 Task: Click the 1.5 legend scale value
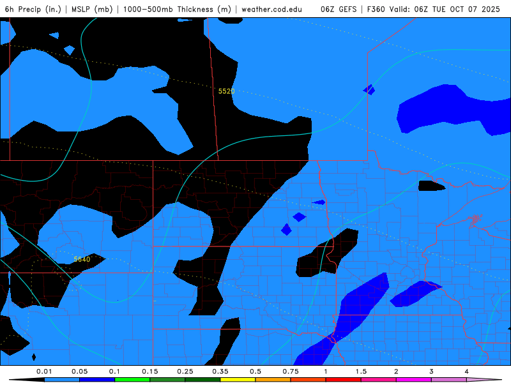(x=361, y=372)
